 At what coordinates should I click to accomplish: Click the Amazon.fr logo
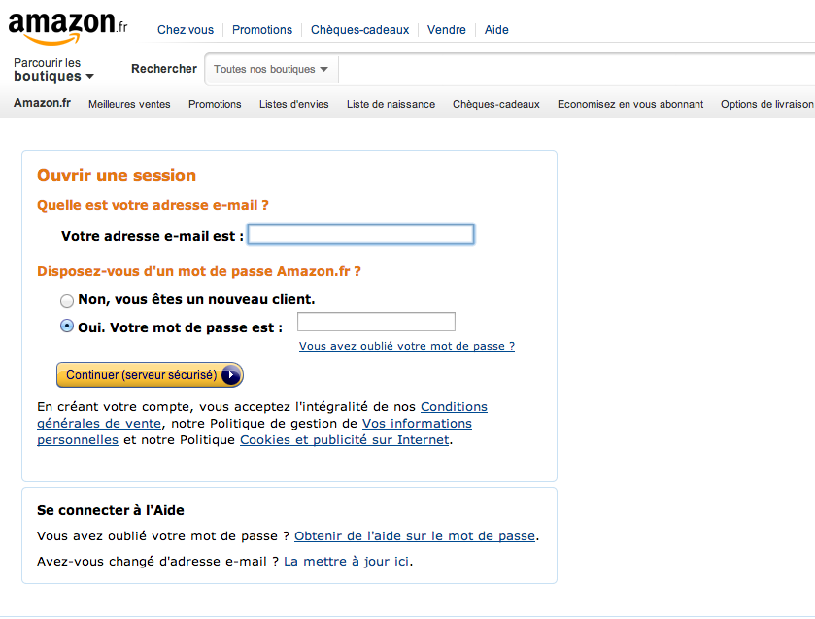[x=66, y=27]
